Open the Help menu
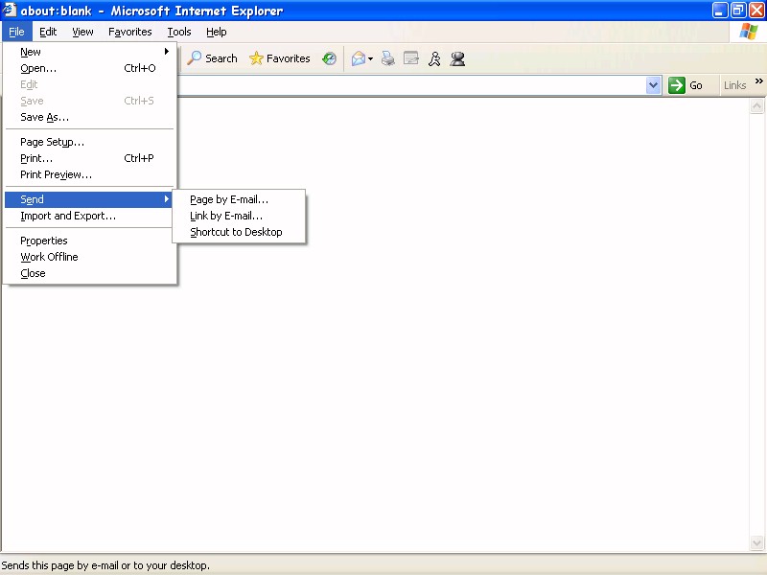The image size is (767, 575). point(217,32)
